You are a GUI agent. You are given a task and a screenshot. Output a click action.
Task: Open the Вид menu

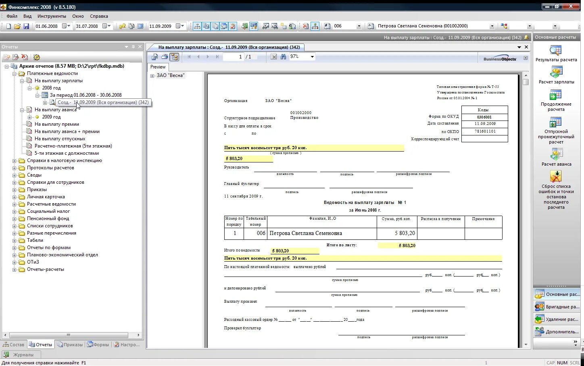(x=27, y=16)
